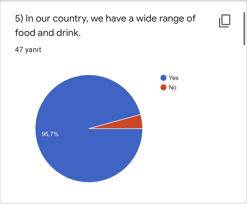Click the pie chart center point
The width and height of the screenshot is (247, 204).
click(x=89, y=129)
